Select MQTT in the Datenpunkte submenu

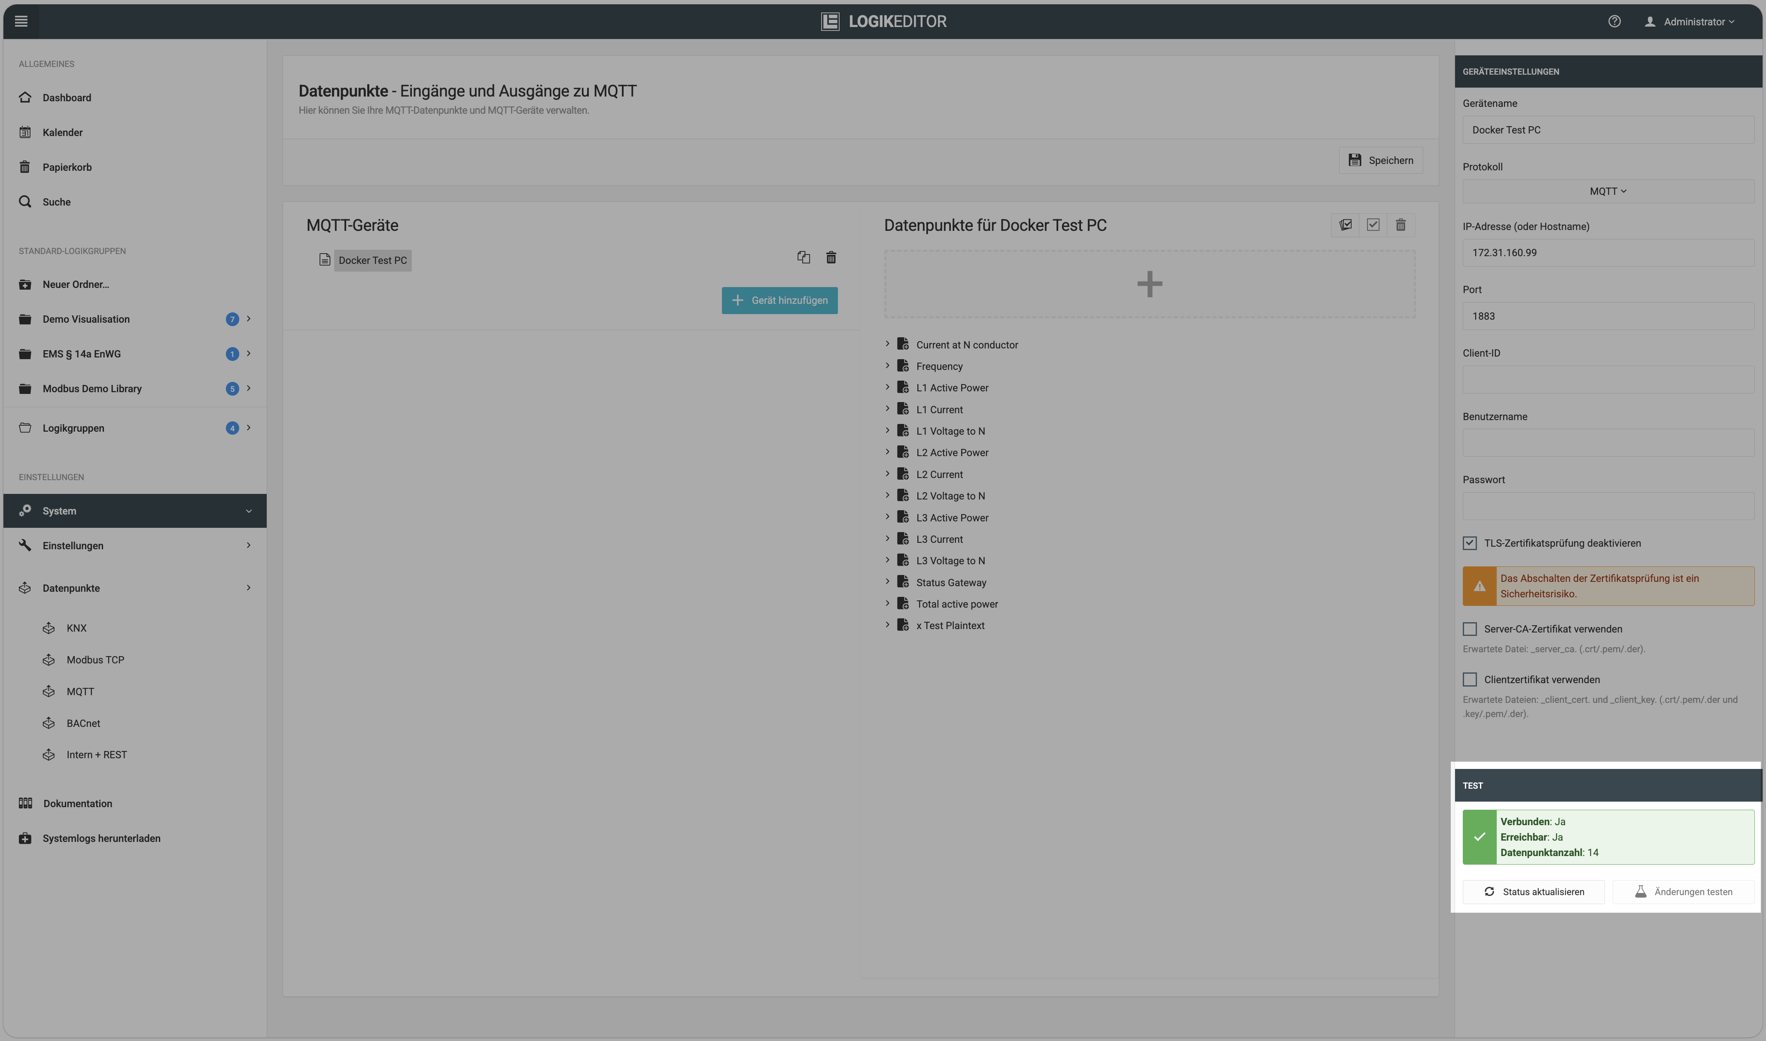click(80, 692)
